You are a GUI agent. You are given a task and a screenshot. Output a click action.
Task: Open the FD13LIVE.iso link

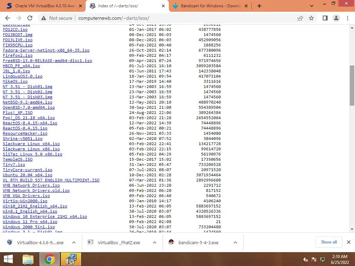(18, 40)
